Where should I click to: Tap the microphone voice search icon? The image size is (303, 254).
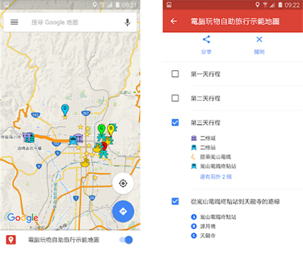[x=127, y=22]
